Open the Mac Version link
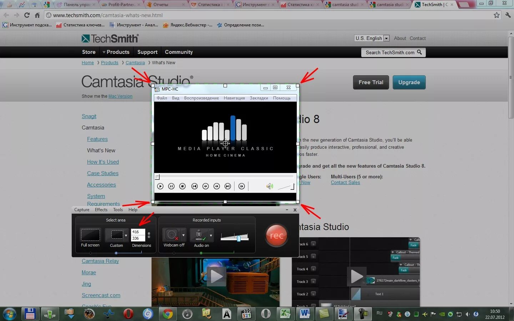The height and width of the screenshot is (321, 514). coord(120,96)
